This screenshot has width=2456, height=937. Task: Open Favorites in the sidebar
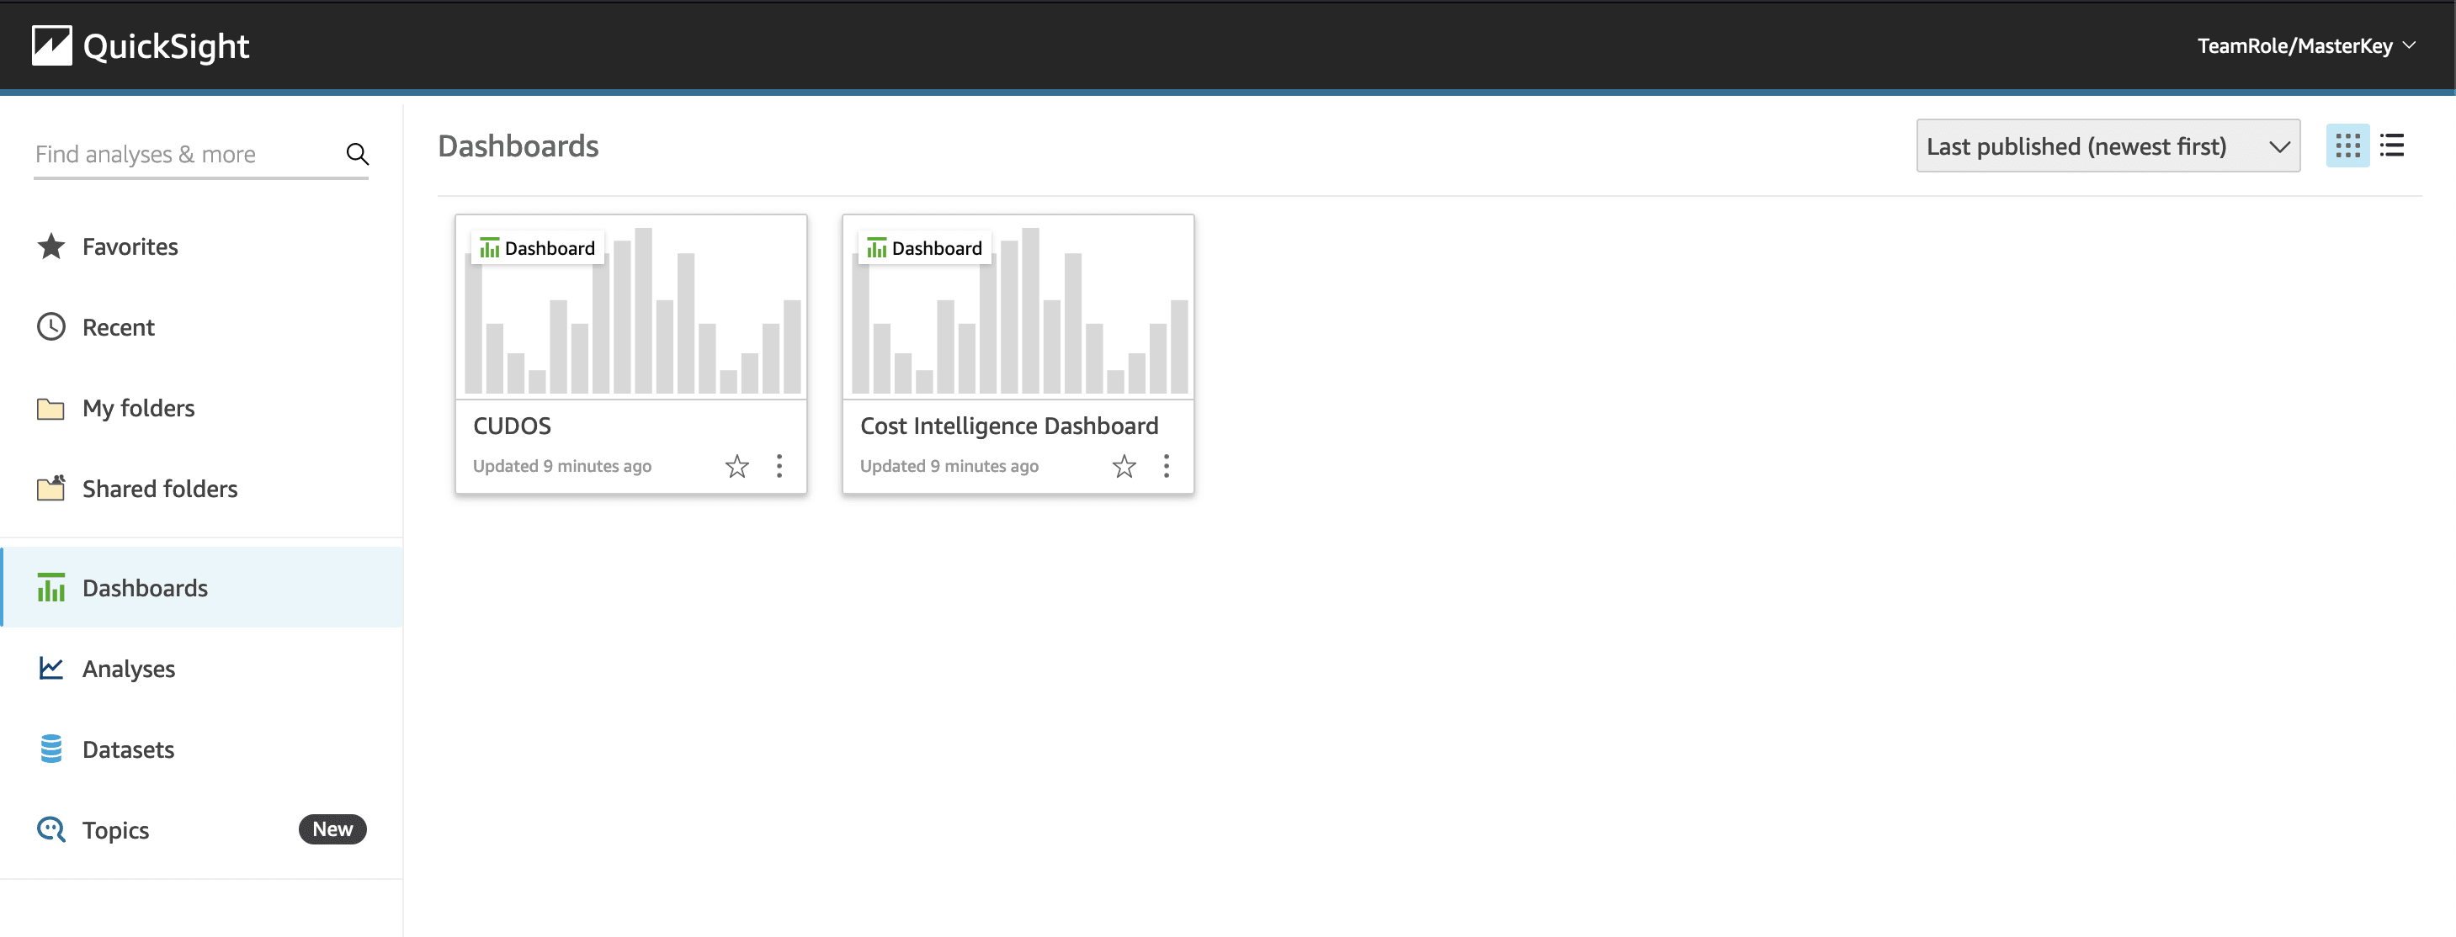tap(201, 247)
